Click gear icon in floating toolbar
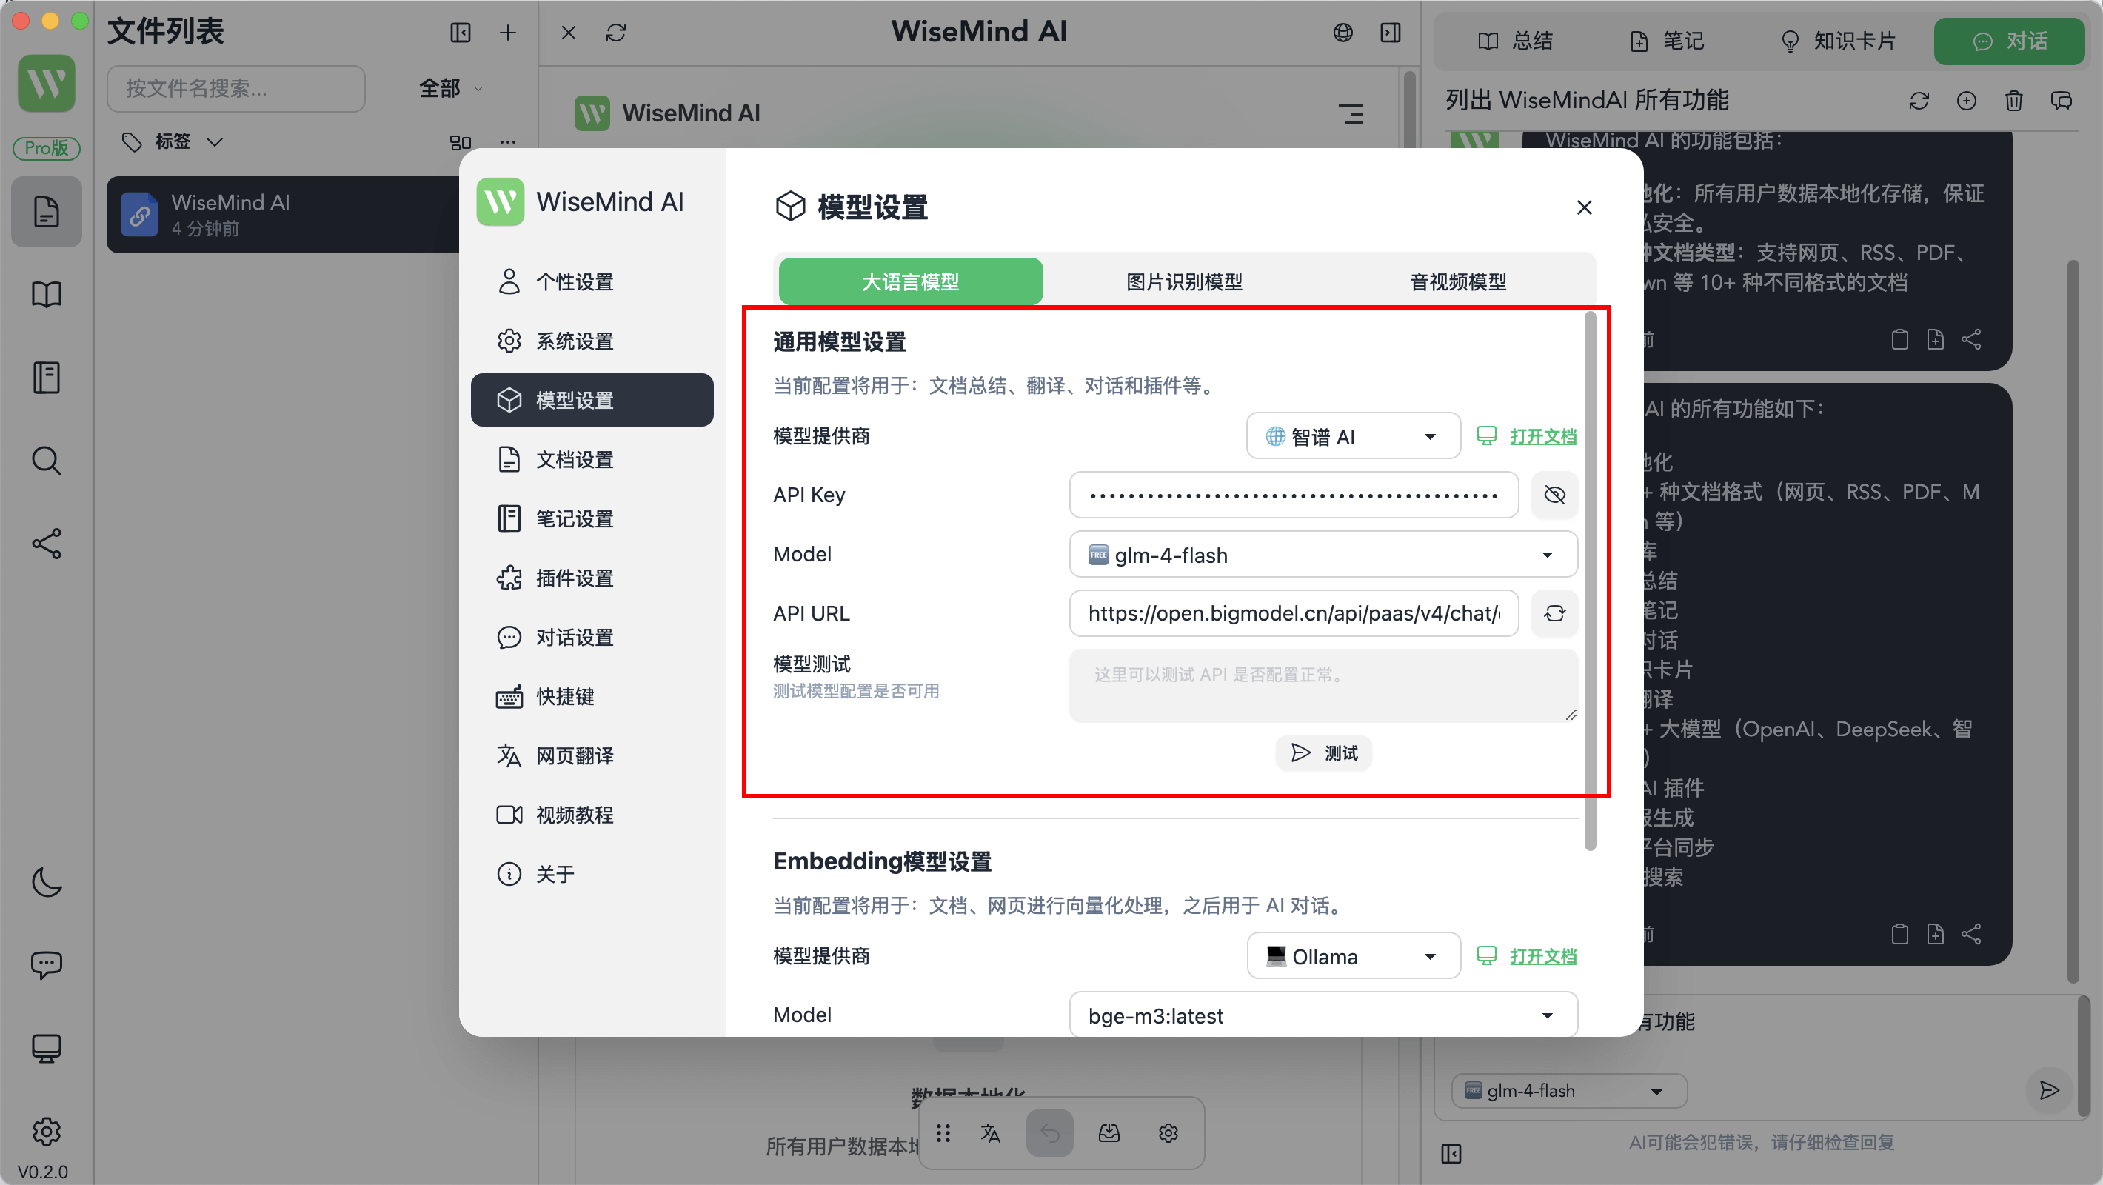This screenshot has height=1185, width=2103. (x=1168, y=1132)
